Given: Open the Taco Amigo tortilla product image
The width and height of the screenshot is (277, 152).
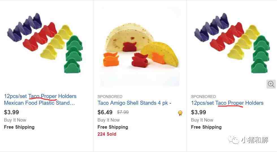Looking at the screenshot, I should coord(140,47).
